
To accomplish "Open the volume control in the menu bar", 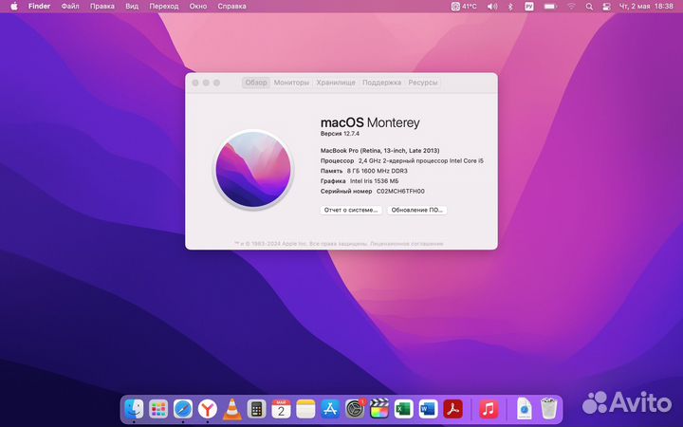I will click(x=492, y=6).
